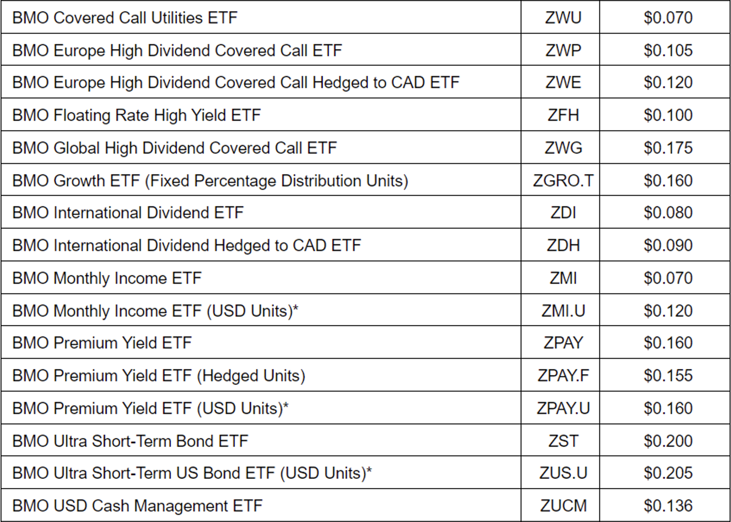The image size is (731, 522).
Task: Click the $0.200 amount for ZST
Action: [667, 441]
